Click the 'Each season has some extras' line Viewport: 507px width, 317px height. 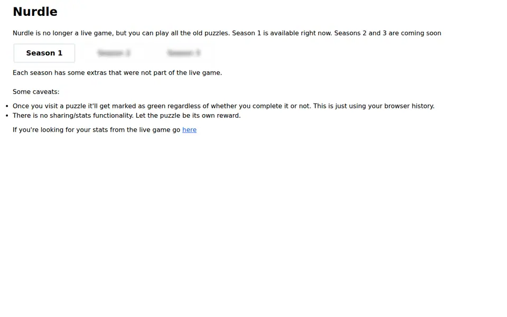117,73
